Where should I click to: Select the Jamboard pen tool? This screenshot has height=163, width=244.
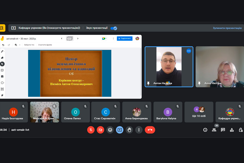tap(2, 51)
